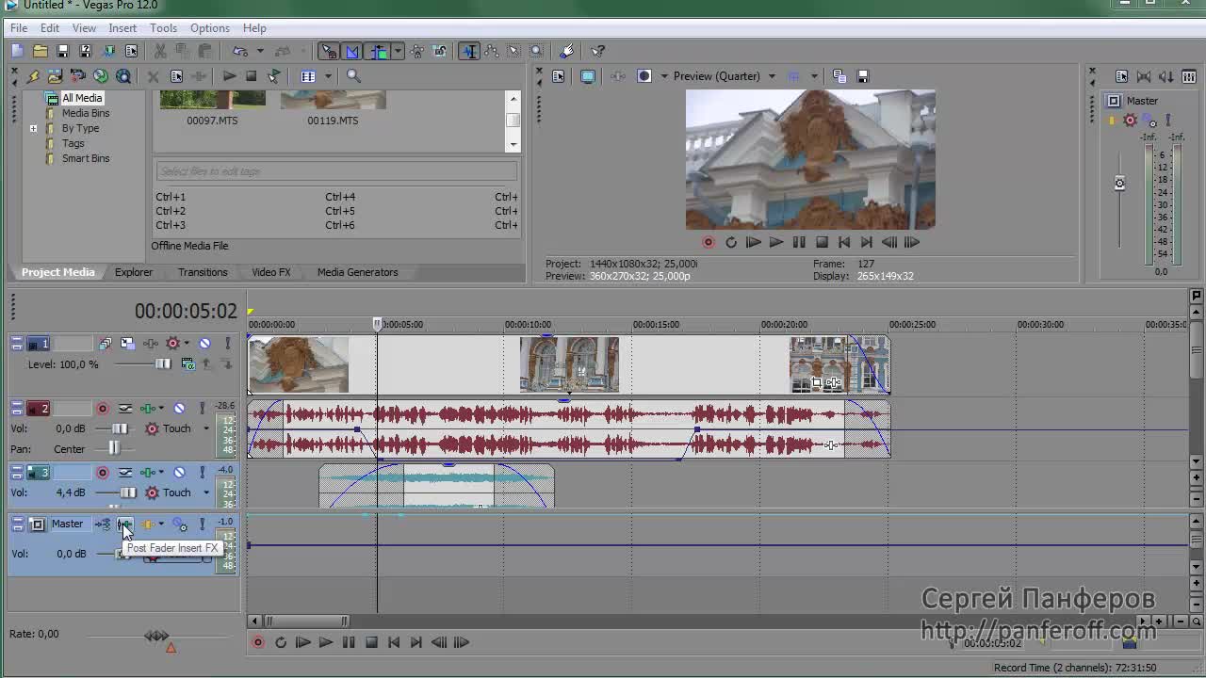Click the Master bus Post Fader Insert FX icon

tap(124, 525)
